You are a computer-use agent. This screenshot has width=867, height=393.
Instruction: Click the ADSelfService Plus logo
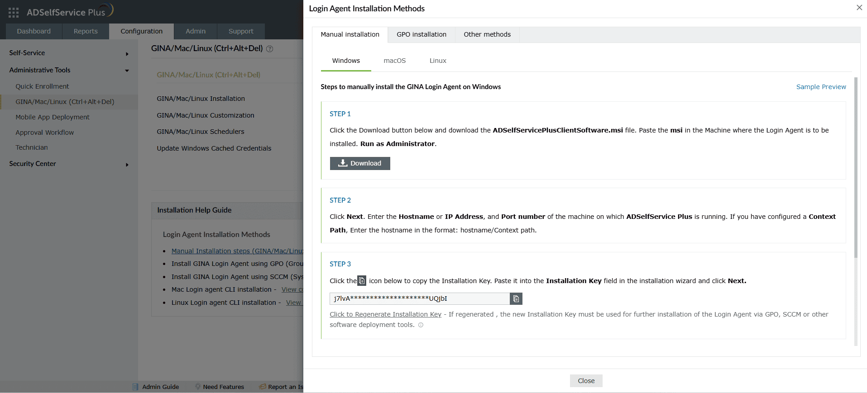point(70,11)
